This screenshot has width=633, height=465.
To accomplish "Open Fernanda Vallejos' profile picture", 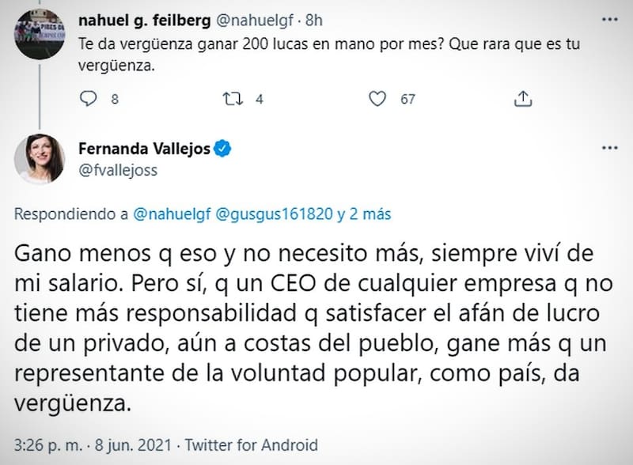I will 40,159.
